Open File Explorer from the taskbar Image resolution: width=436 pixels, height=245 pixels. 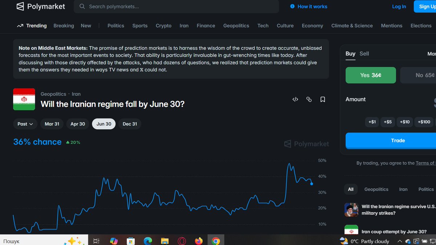[165, 241]
